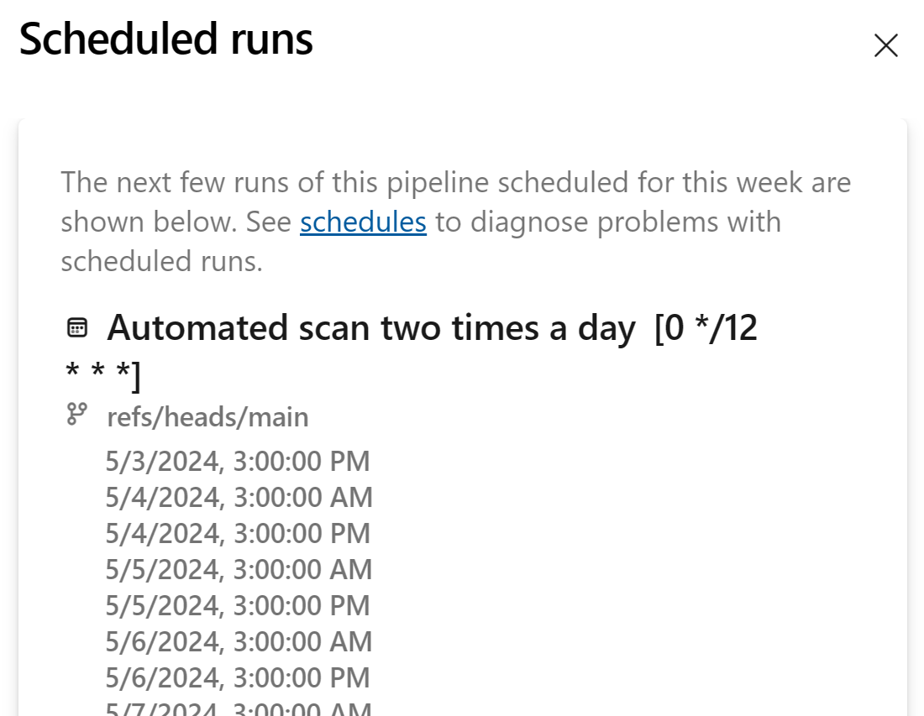Click the '* * *]' cron continuation text

click(x=103, y=374)
